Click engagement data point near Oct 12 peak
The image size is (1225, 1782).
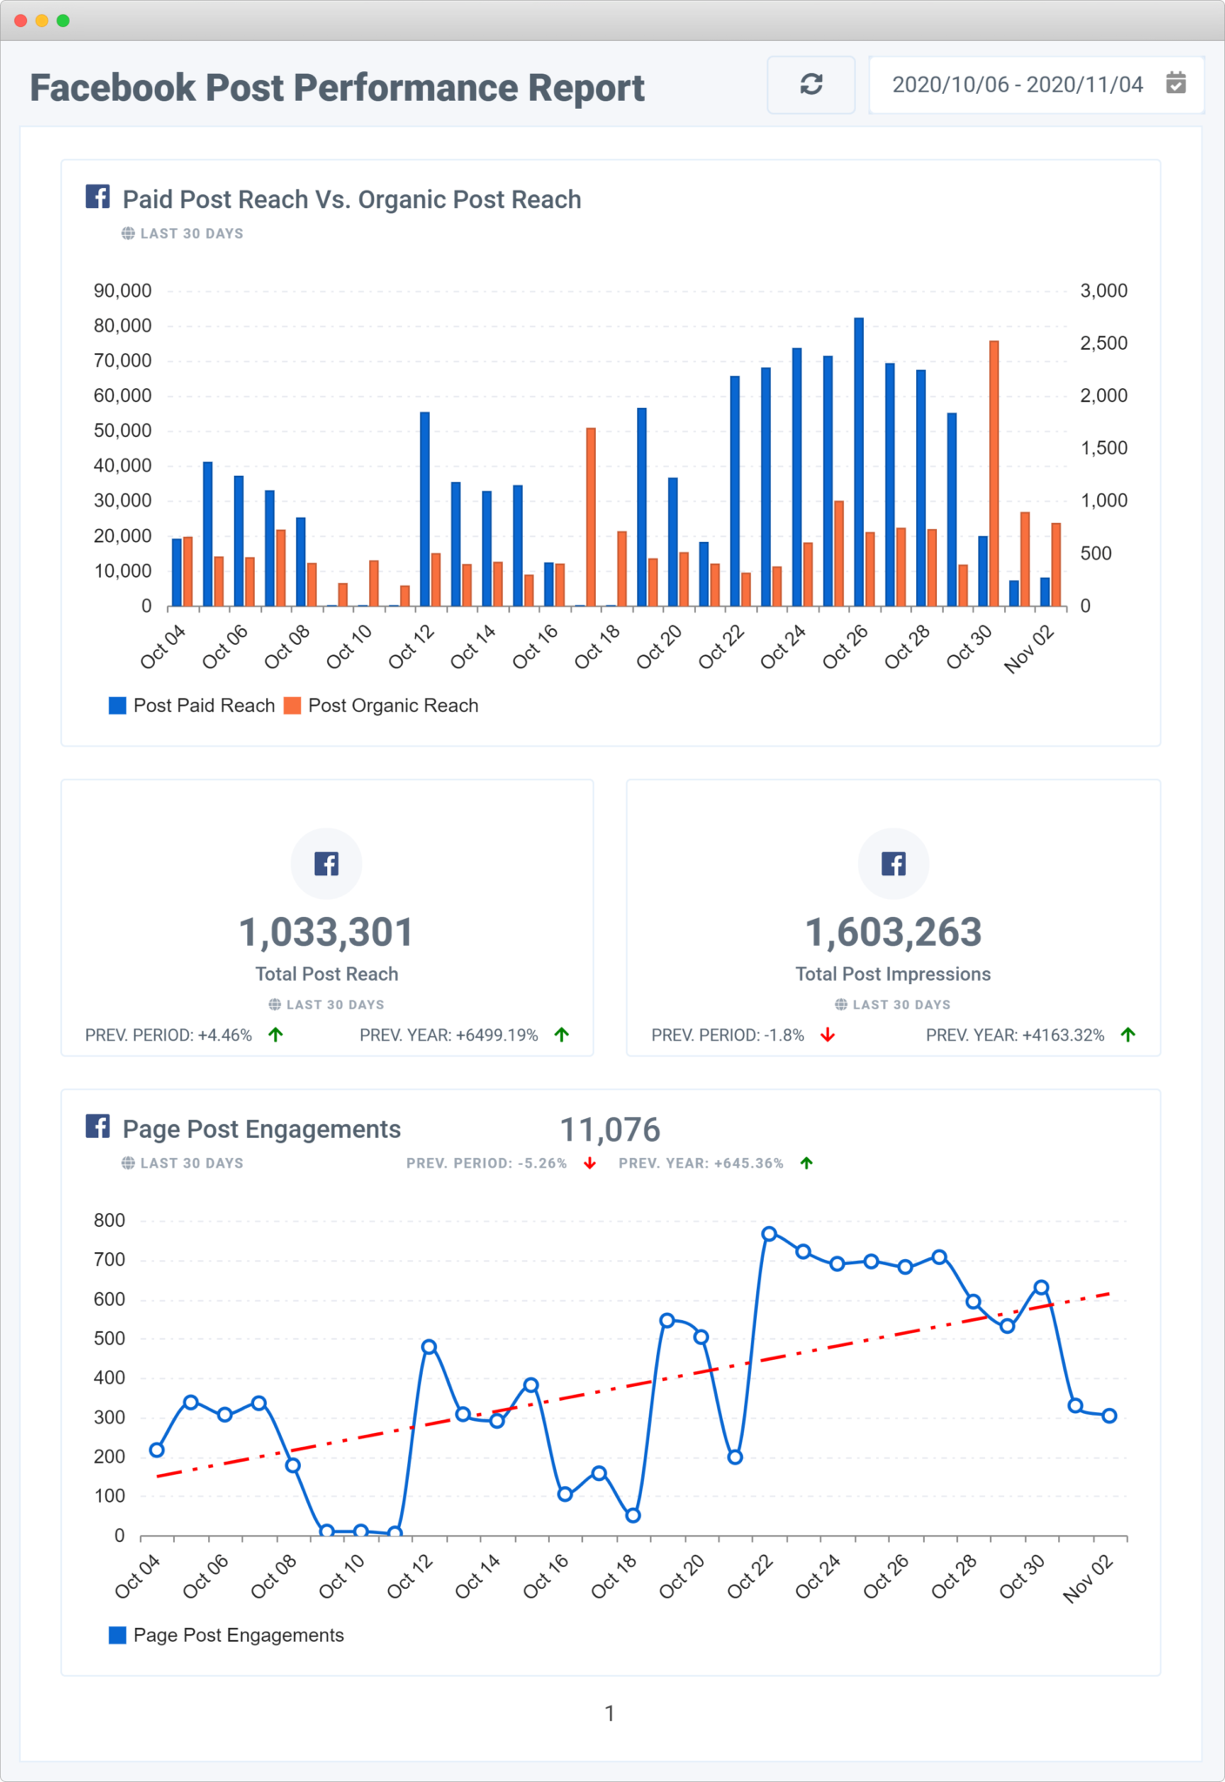tap(429, 1347)
